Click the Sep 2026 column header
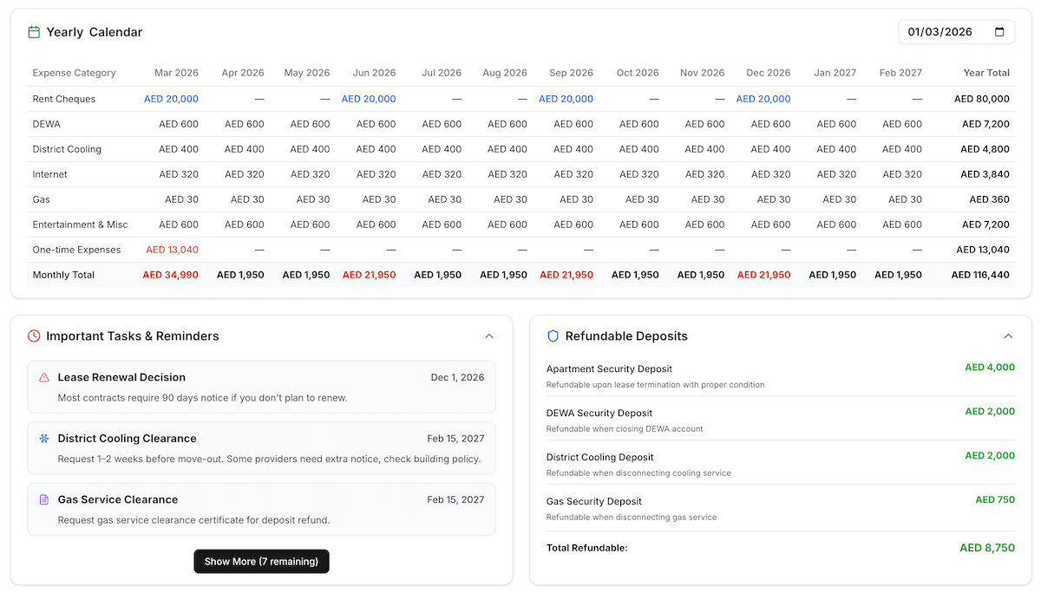1041x593 pixels. (x=570, y=73)
